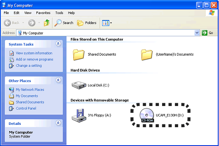Click the Control Panel icon in sidebar
219x146 pixels.
(12, 108)
